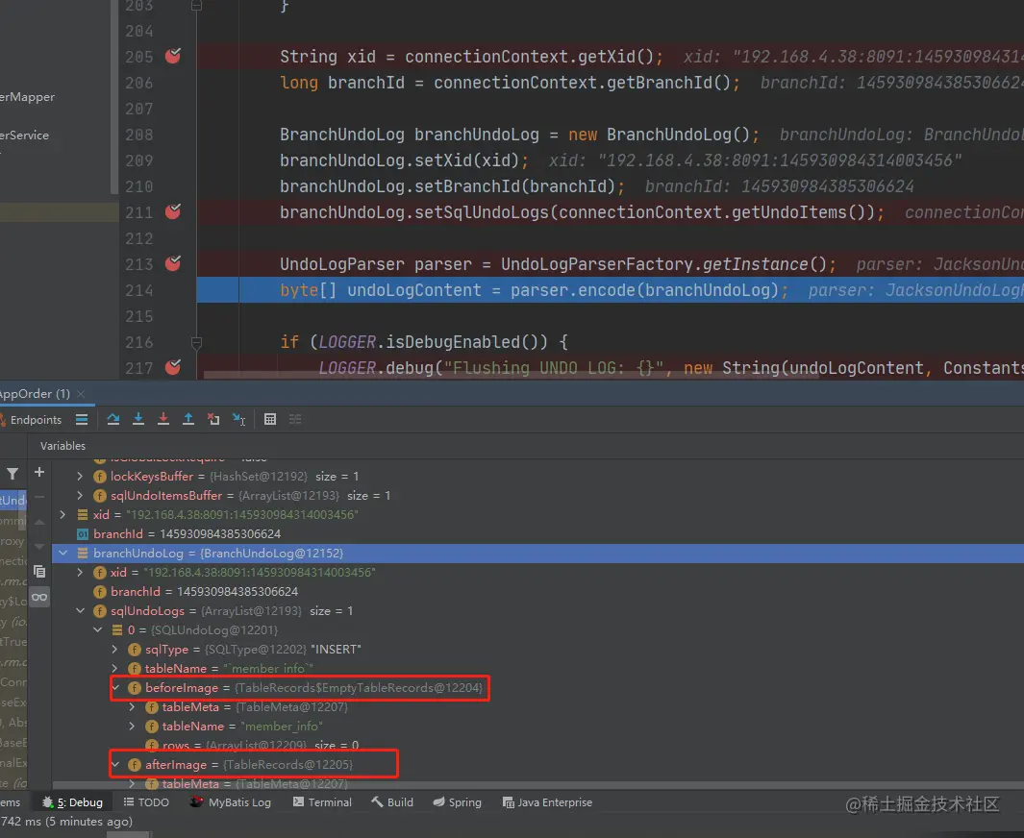Image resolution: width=1024 pixels, height=838 pixels.
Task: Click the duplicate watch copy icon
Action: 39,572
